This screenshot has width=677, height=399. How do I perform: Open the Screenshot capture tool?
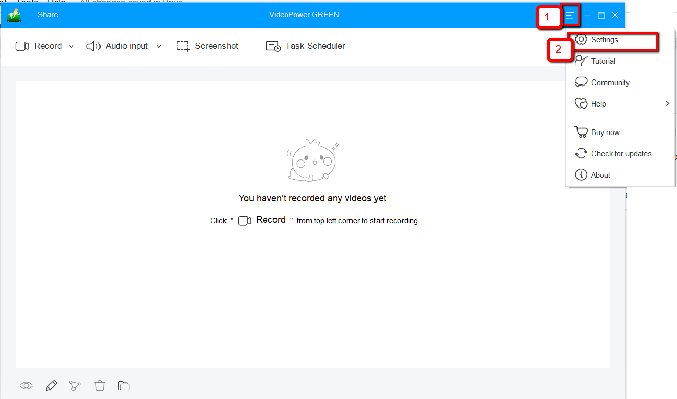182,46
